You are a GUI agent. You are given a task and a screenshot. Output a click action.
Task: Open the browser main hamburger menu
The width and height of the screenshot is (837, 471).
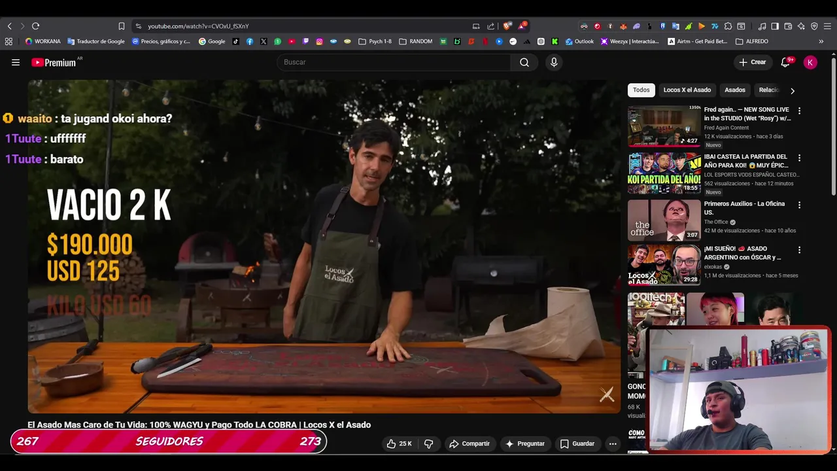click(827, 26)
